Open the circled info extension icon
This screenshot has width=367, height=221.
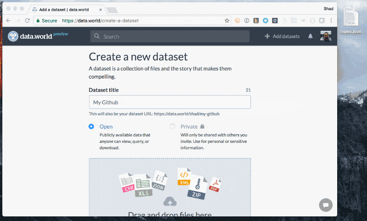pyautogui.click(x=247, y=21)
